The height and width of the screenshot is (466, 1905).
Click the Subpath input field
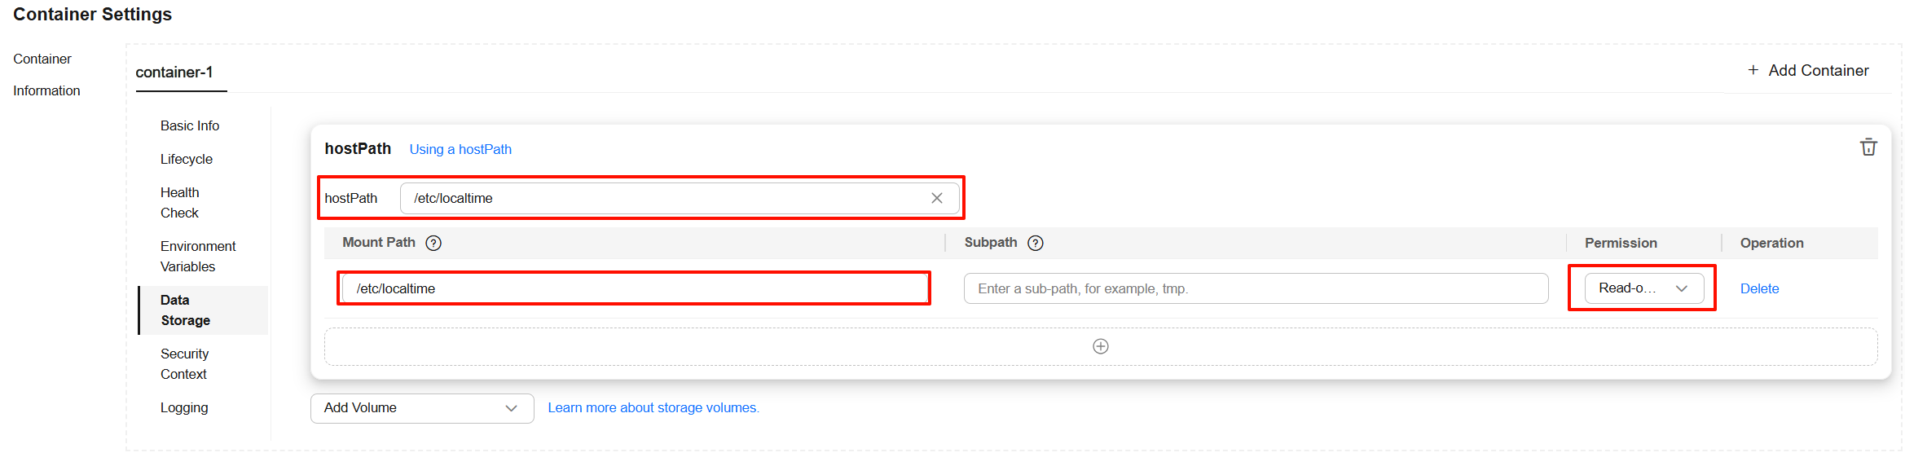(1256, 288)
